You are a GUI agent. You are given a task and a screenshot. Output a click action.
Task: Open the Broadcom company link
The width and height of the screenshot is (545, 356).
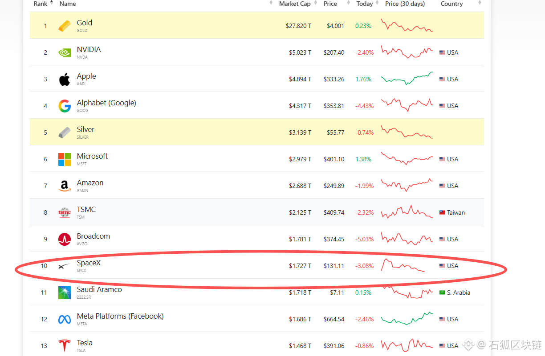(x=93, y=236)
